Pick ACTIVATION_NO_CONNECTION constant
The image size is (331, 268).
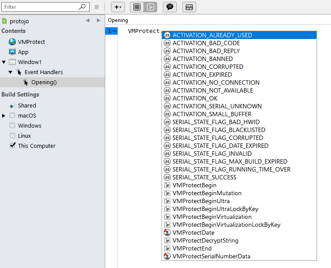coord(239,82)
